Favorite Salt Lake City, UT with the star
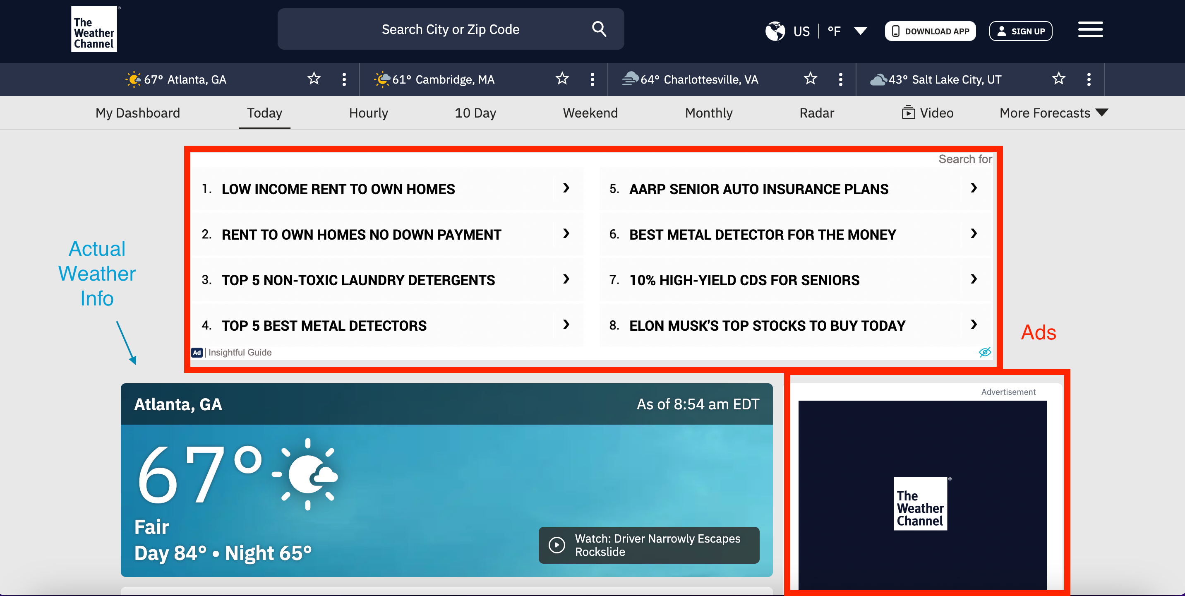Viewport: 1185px width, 596px height. click(x=1059, y=78)
